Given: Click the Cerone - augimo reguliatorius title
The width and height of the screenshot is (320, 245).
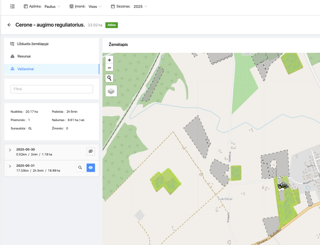Looking at the screenshot, I should pos(50,25).
